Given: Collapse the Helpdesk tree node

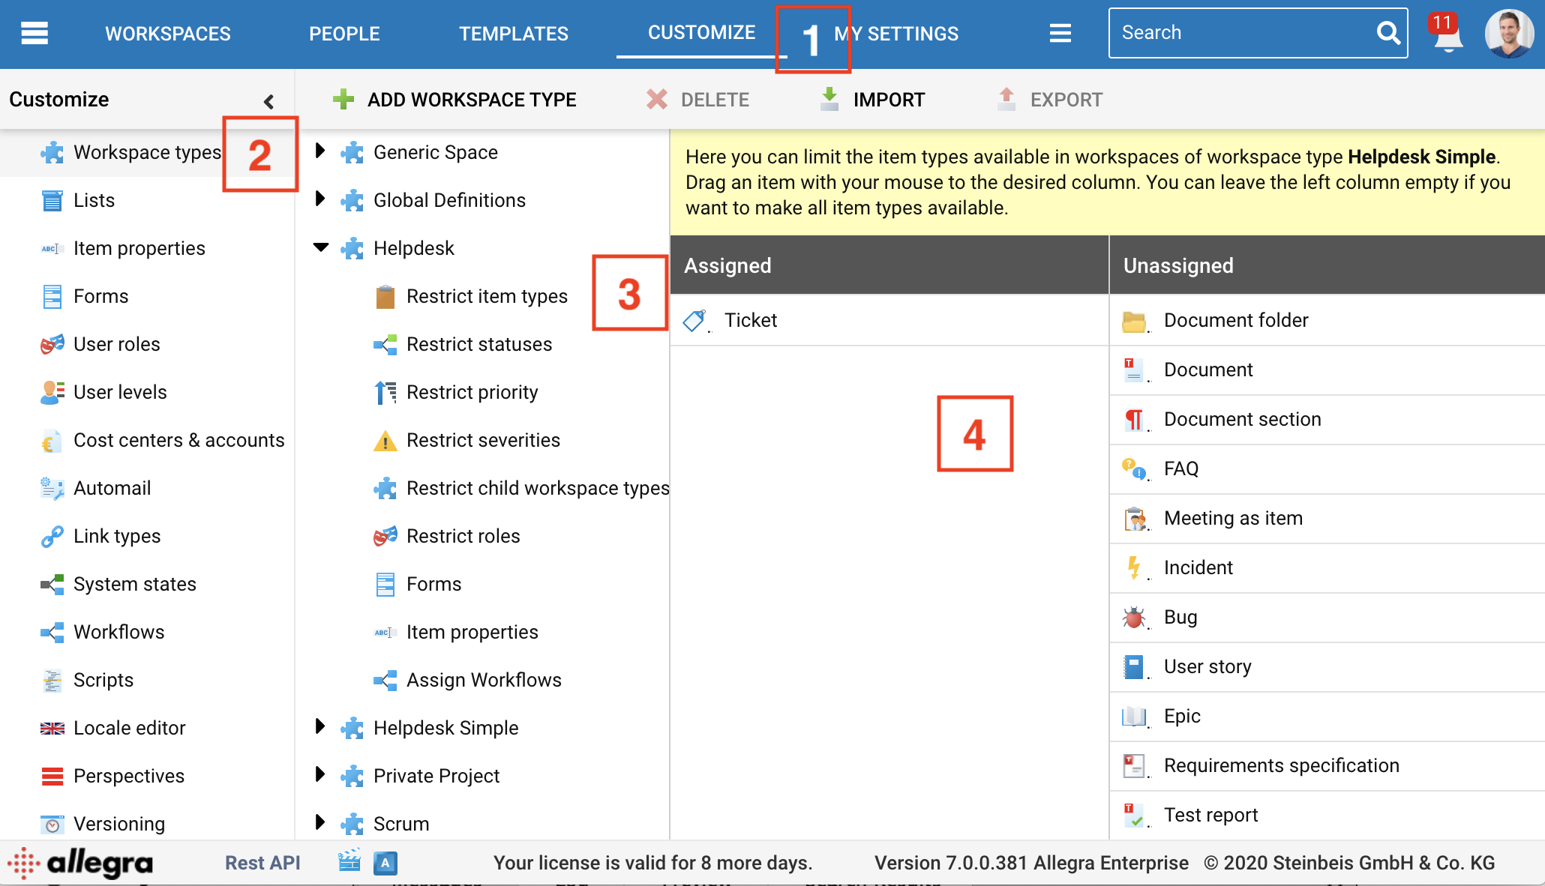Looking at the screenshot, I should [x=321, y=247].
